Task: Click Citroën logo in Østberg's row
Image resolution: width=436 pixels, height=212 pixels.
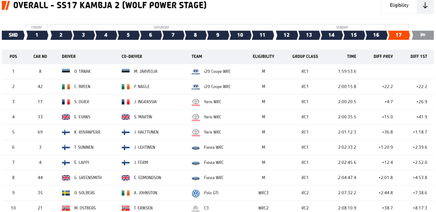Action: click(195, 208)
